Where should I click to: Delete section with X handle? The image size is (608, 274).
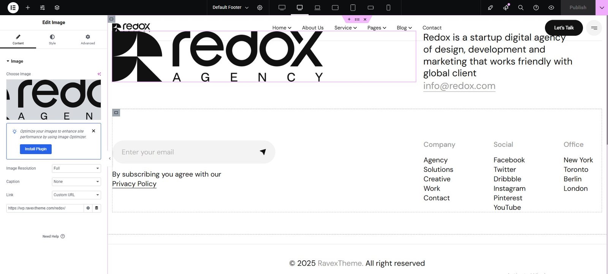tap(365, 19)
